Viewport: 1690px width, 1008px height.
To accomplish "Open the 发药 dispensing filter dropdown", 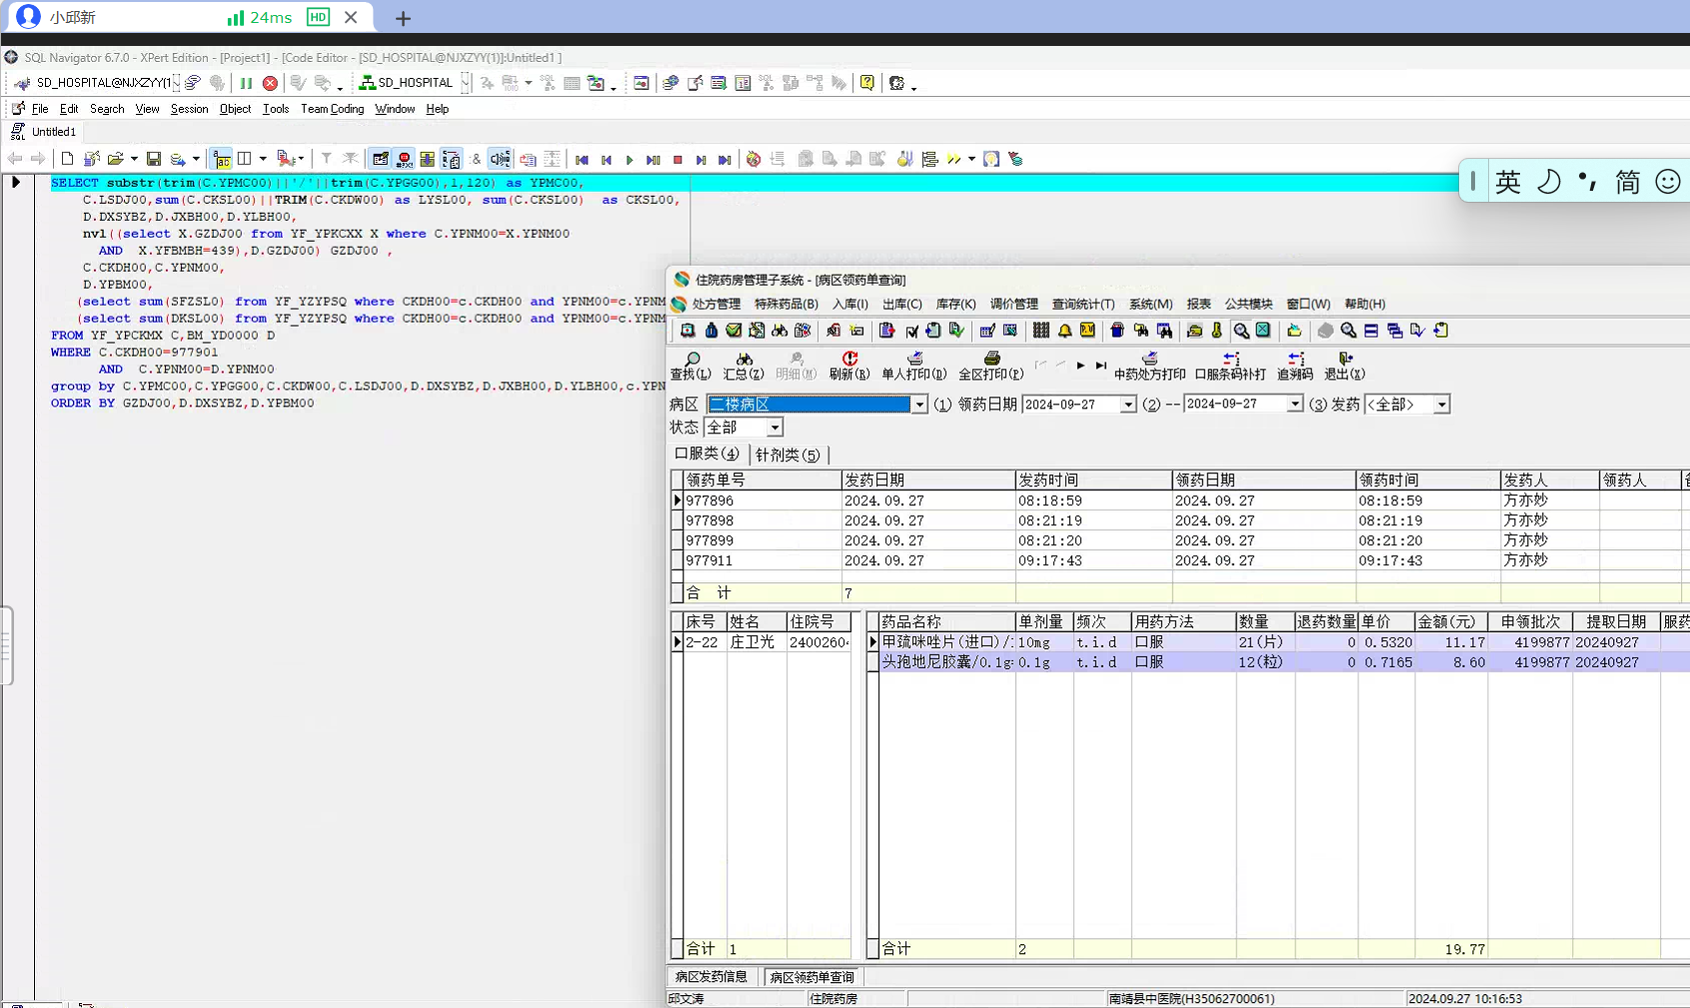I will click(x=1441, y=405).
